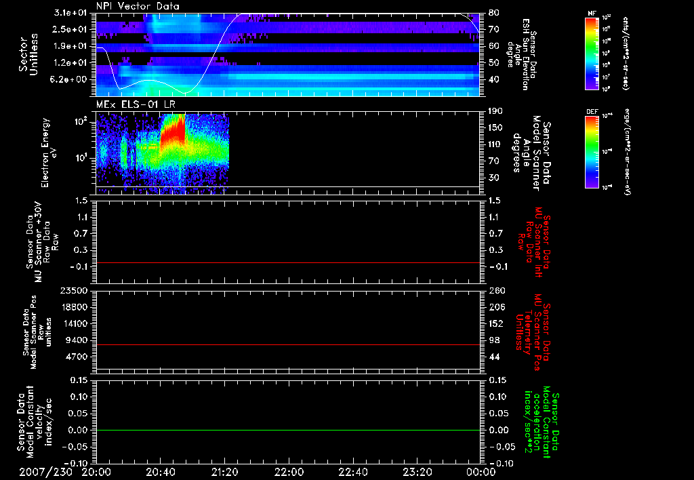The image size is (694, 480).
Task: Click the 'Model Scanner Angle degrees' axis label
Action: point(531,153)
